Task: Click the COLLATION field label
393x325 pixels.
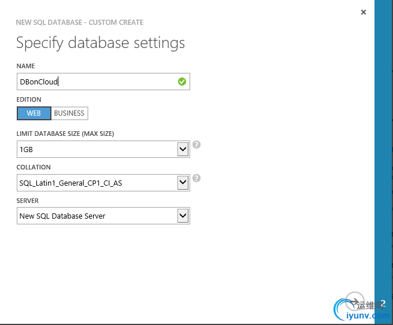Action: click(x=34, y=167)
